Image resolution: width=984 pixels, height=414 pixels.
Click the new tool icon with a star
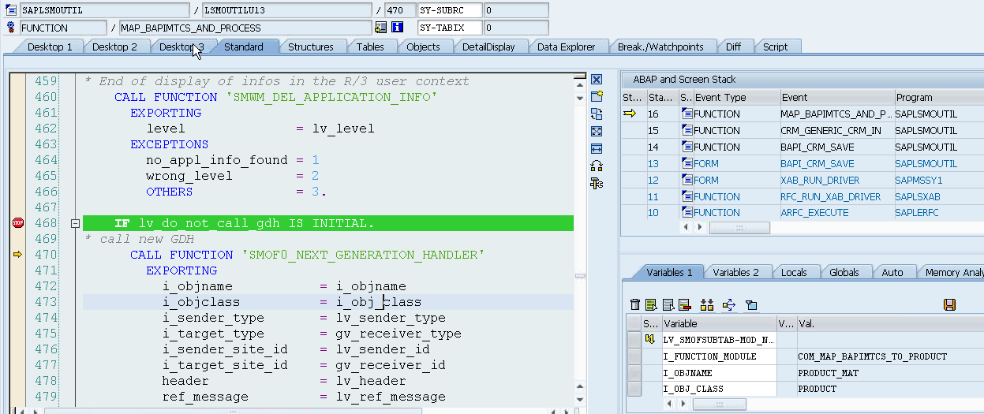coord(597,96)
